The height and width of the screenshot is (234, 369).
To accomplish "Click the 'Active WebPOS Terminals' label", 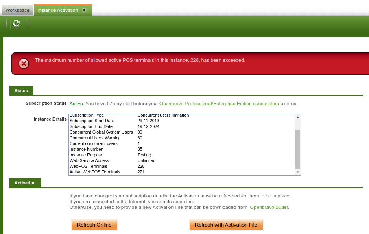I will [95, 172].
